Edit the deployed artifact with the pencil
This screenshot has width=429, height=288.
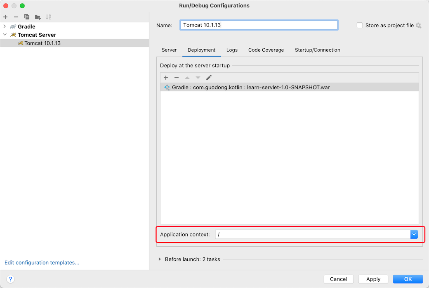click(x=209, y=77)
